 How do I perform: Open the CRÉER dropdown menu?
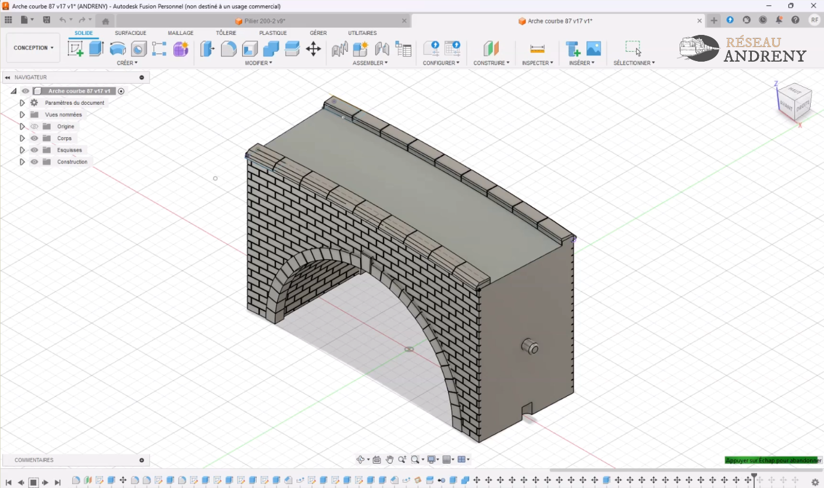[x=127, y=63]
